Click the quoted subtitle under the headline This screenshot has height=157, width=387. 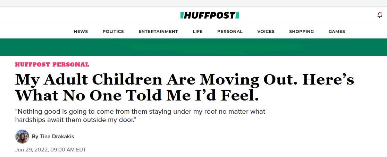[140, 116]
